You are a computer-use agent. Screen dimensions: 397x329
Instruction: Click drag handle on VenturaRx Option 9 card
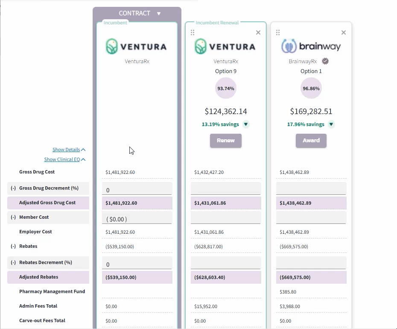(193, 32)
